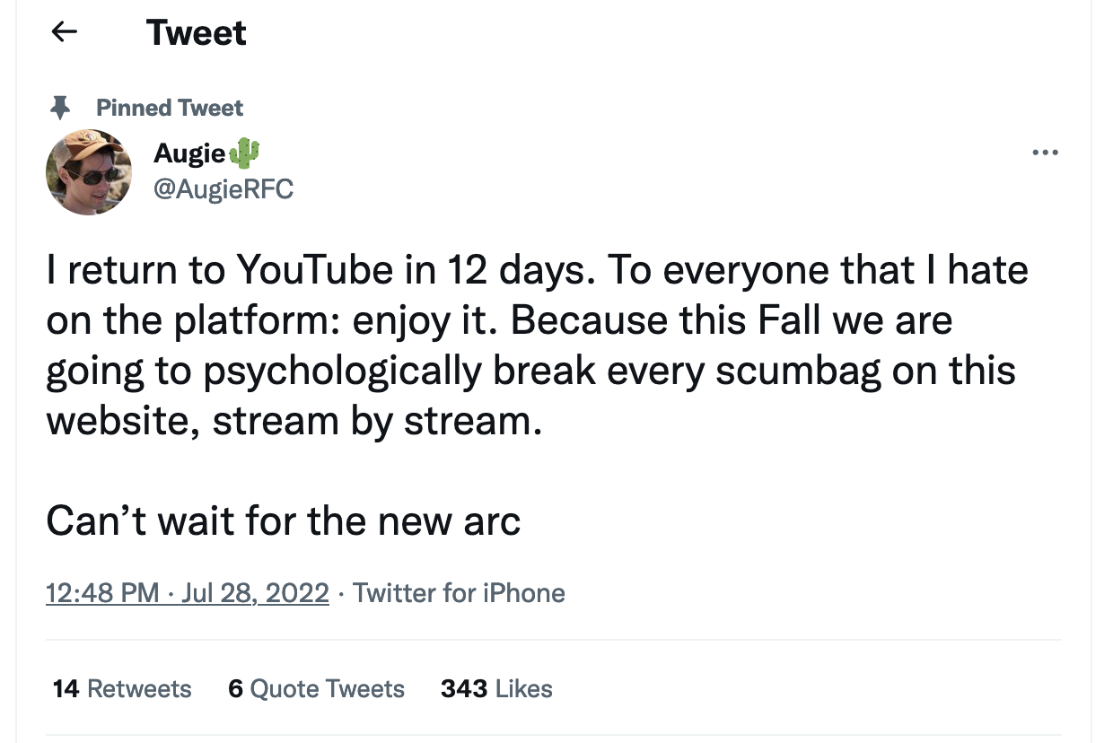Open the @AugieRFC handle profile link
This screenshot has width=1113, height=743.
223,189
